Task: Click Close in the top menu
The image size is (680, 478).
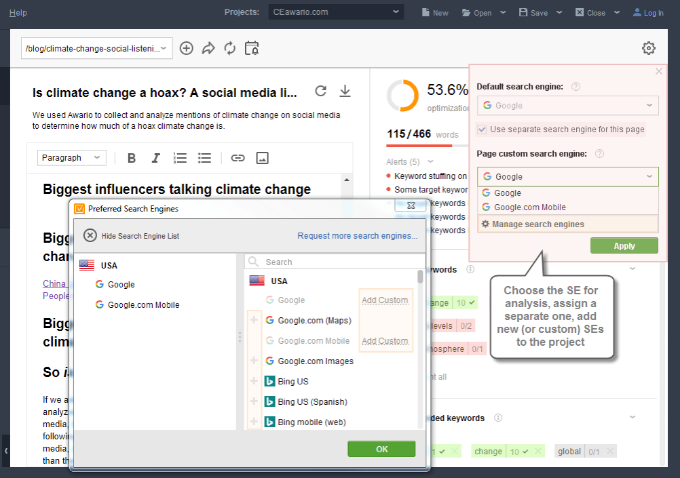Action: click(590, 13)
